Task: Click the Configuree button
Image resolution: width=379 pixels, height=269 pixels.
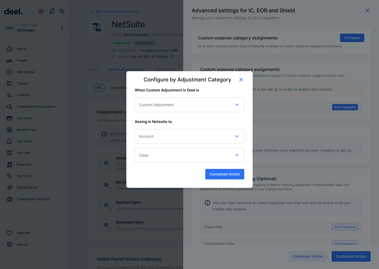Action: (352, 38)
